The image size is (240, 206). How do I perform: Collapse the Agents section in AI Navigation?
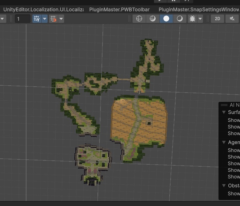click(223, 142)
